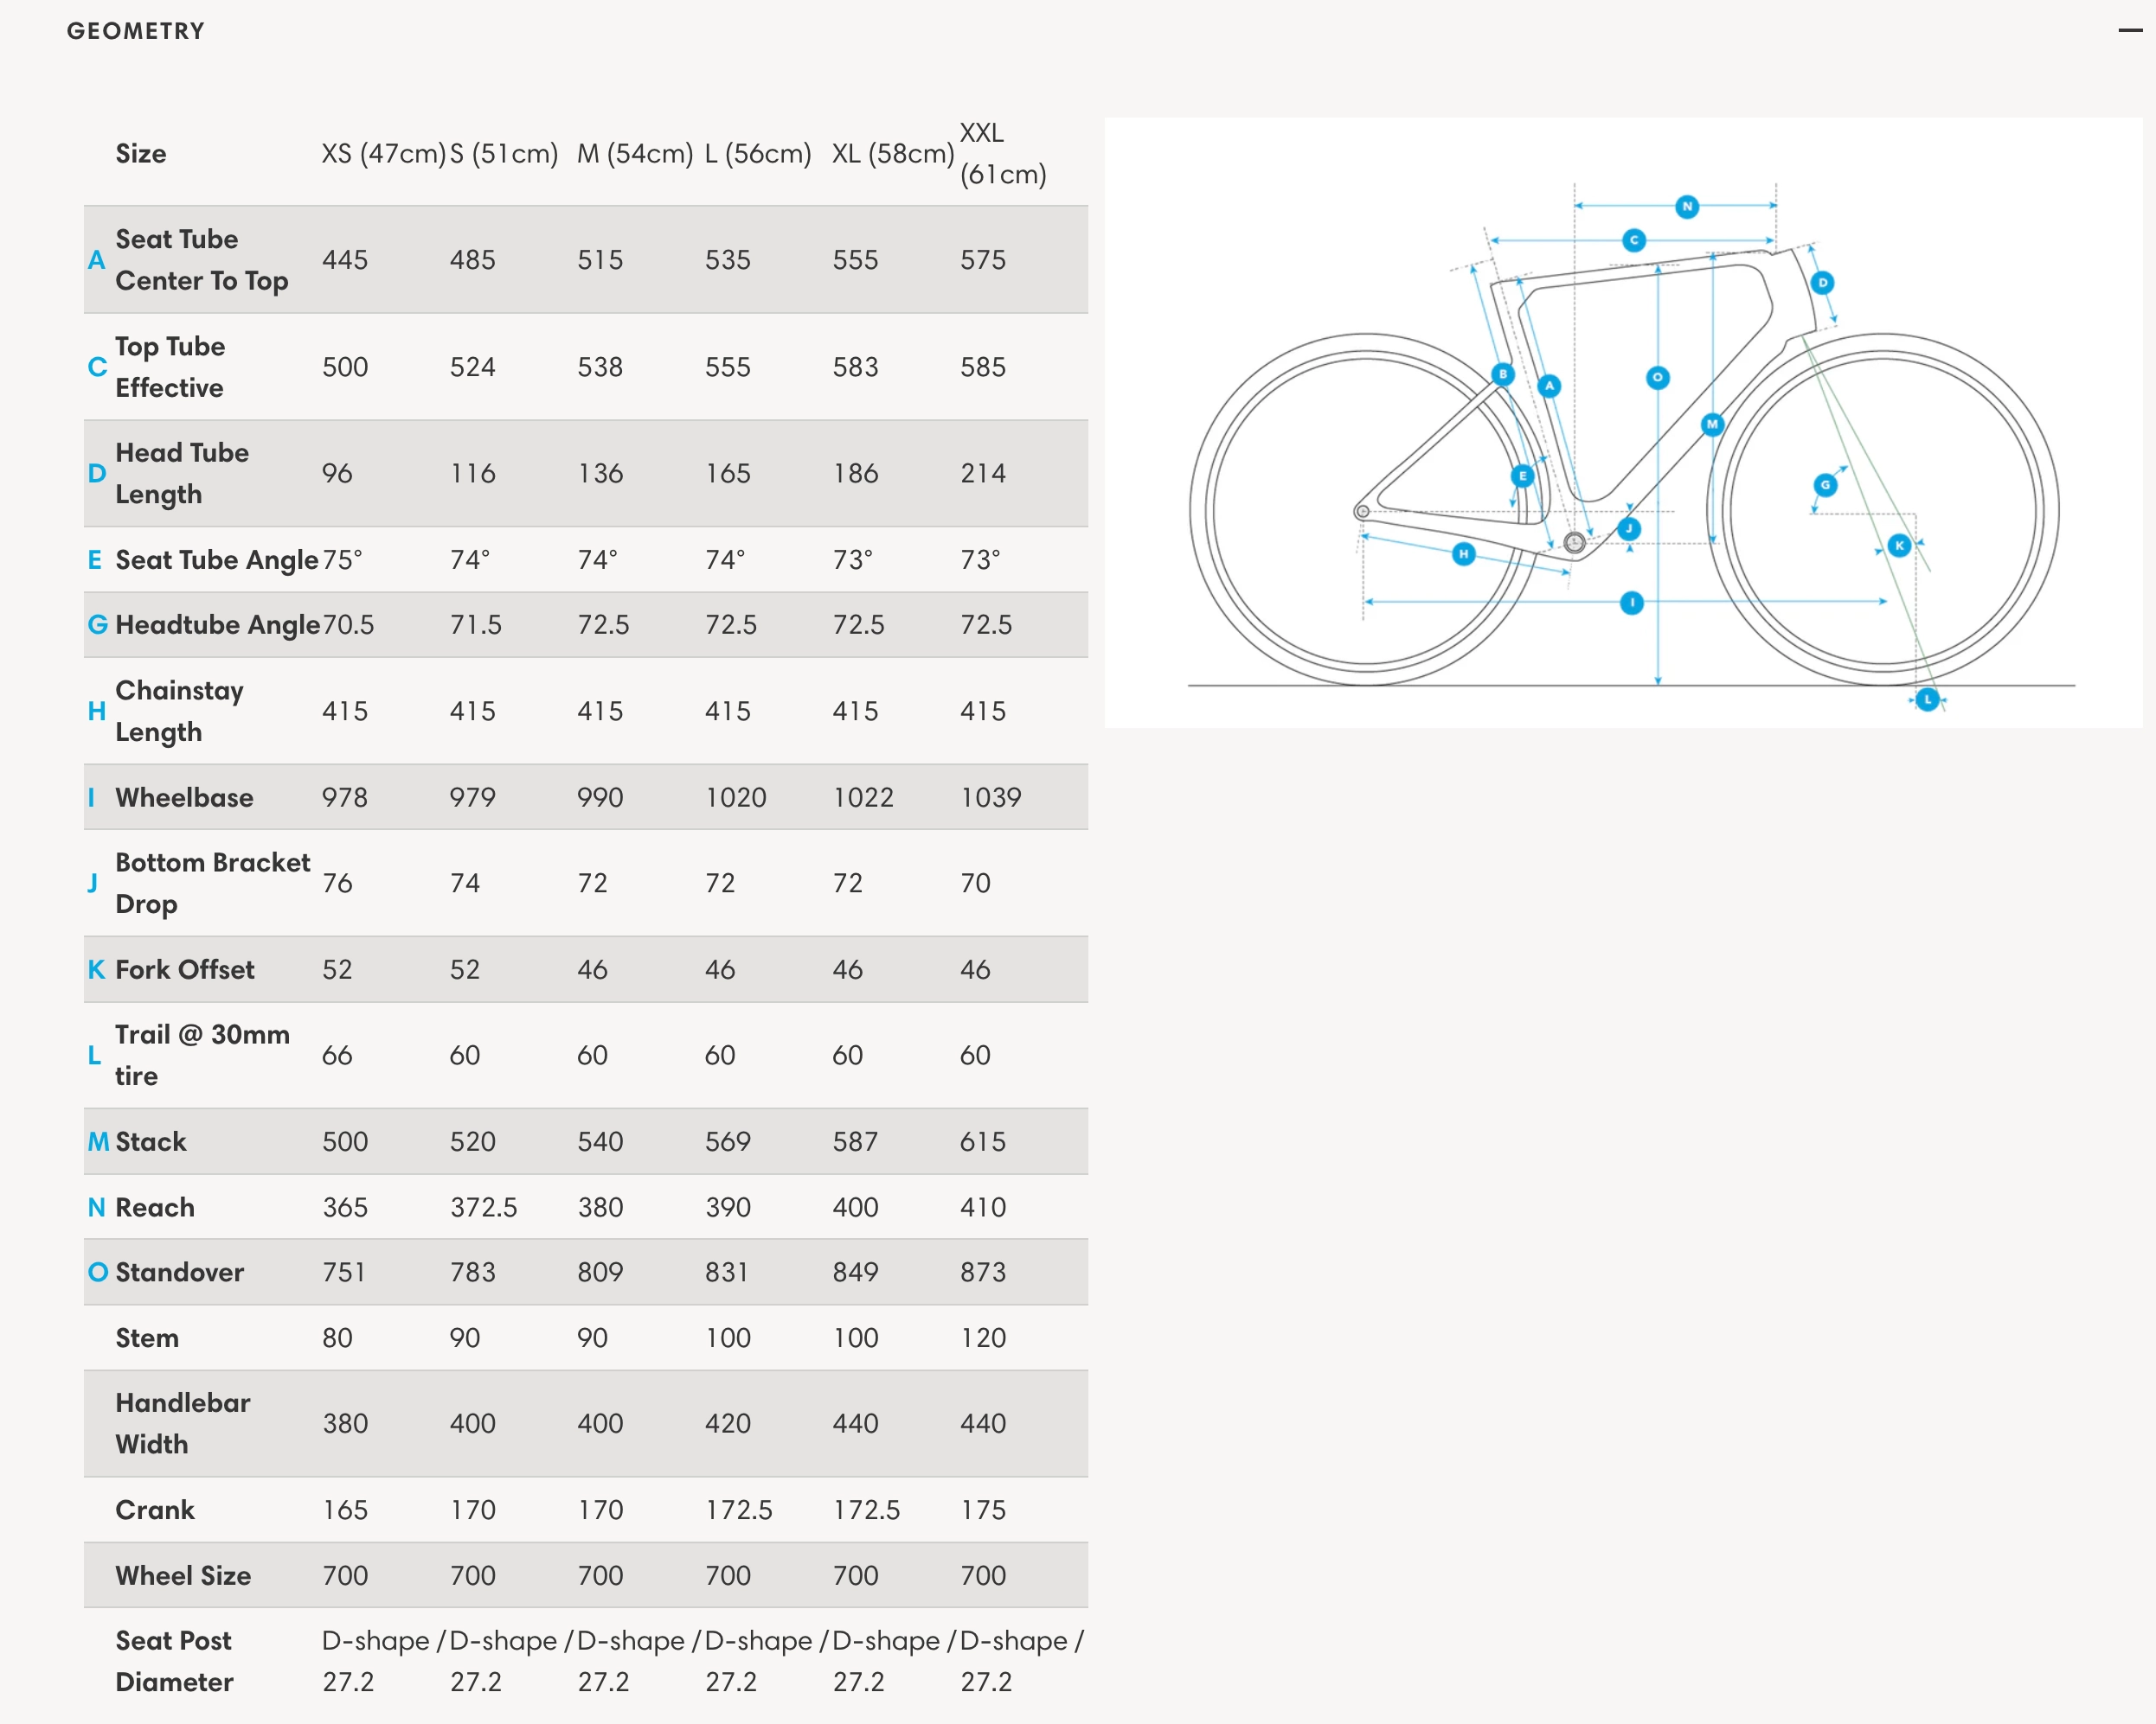Click the J bottom bracket drop marker

coord(1629,528)
